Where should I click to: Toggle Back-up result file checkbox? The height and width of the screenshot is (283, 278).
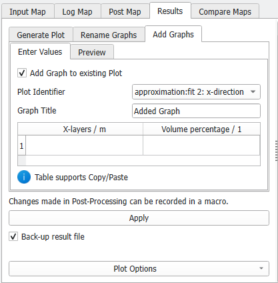coord(13,236)
